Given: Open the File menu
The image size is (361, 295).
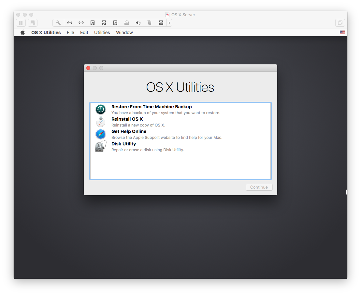Looking at the screenshot, I should [x=70, y=33].
